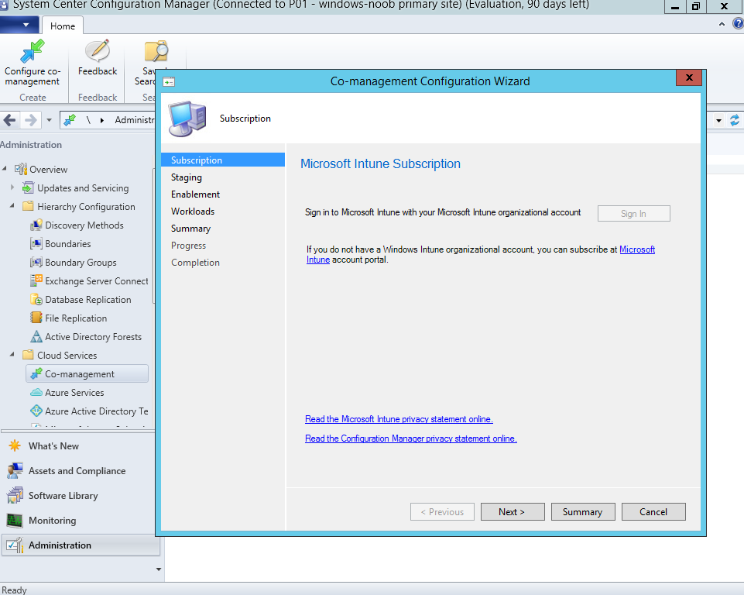
Task: Click the Azure Services cloud icon
Action: pos(36,392)
